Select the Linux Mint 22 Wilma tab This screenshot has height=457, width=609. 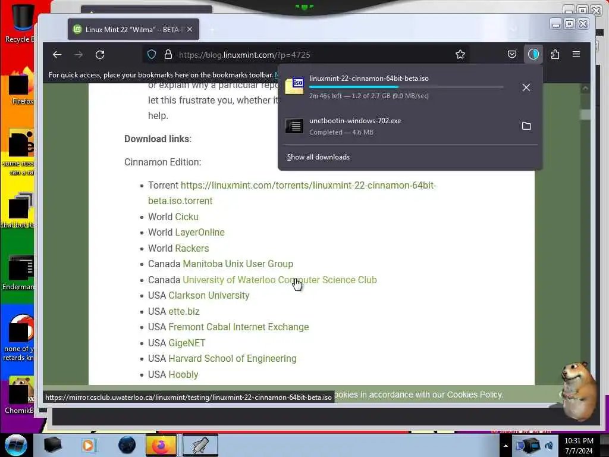tap(133, 30)
